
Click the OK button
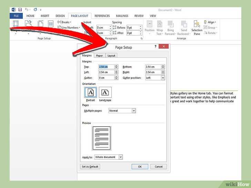(140, 167)
